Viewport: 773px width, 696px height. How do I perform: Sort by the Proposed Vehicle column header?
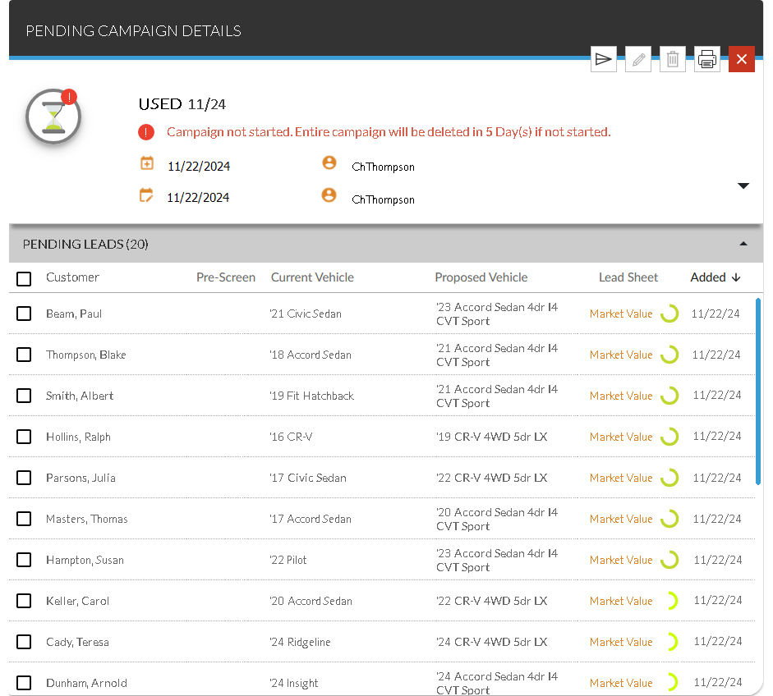click(481, 277)
